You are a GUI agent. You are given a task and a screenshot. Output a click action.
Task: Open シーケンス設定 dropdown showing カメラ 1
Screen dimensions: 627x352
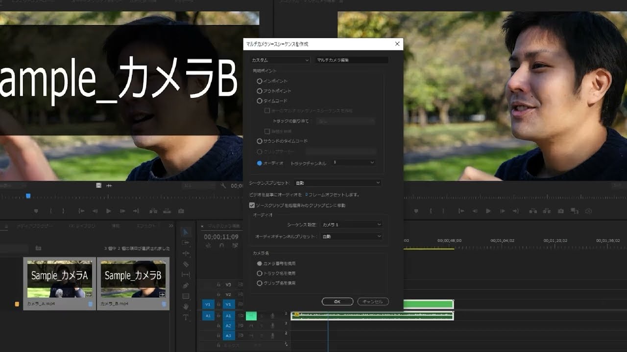[x=351, y=224]
